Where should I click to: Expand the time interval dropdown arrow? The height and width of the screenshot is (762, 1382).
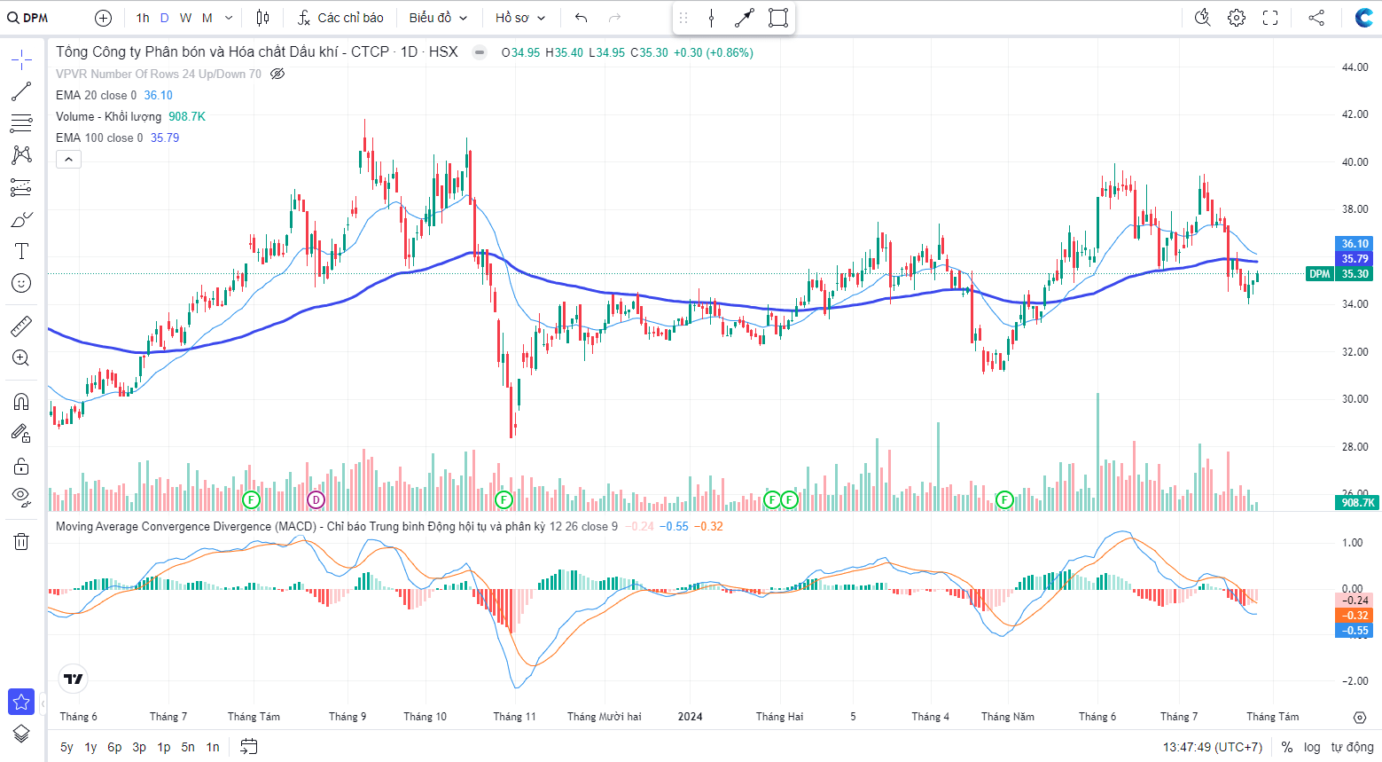(229, 18)
